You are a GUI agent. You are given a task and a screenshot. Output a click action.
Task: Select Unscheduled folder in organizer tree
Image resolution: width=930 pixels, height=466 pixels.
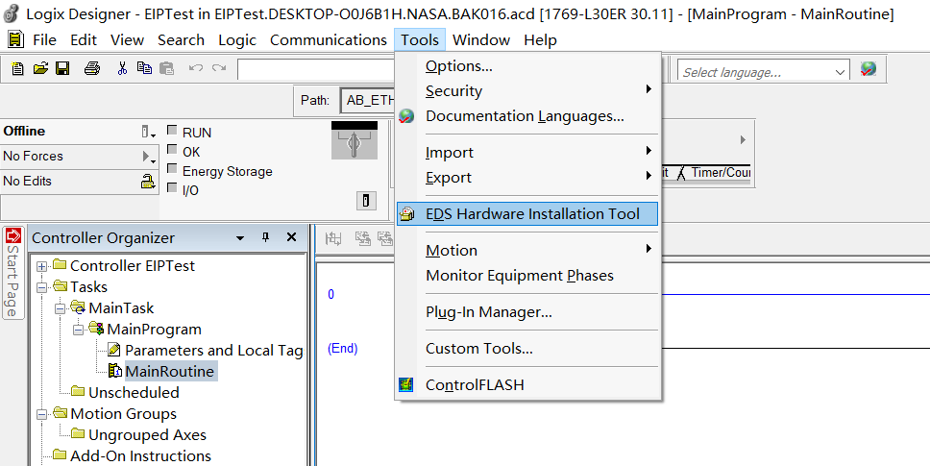[x=134, y=392]
